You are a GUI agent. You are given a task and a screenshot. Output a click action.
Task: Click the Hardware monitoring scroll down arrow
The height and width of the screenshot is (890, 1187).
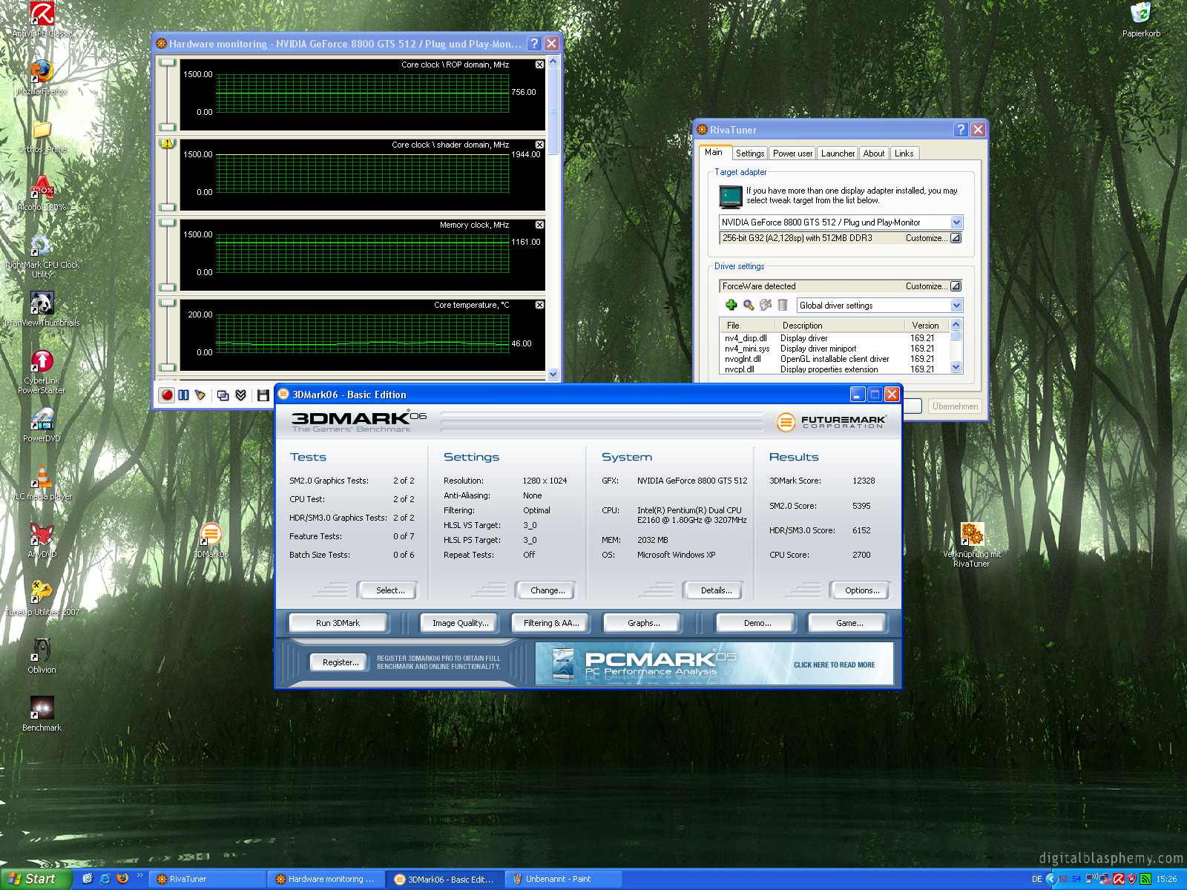pos(553,375)
